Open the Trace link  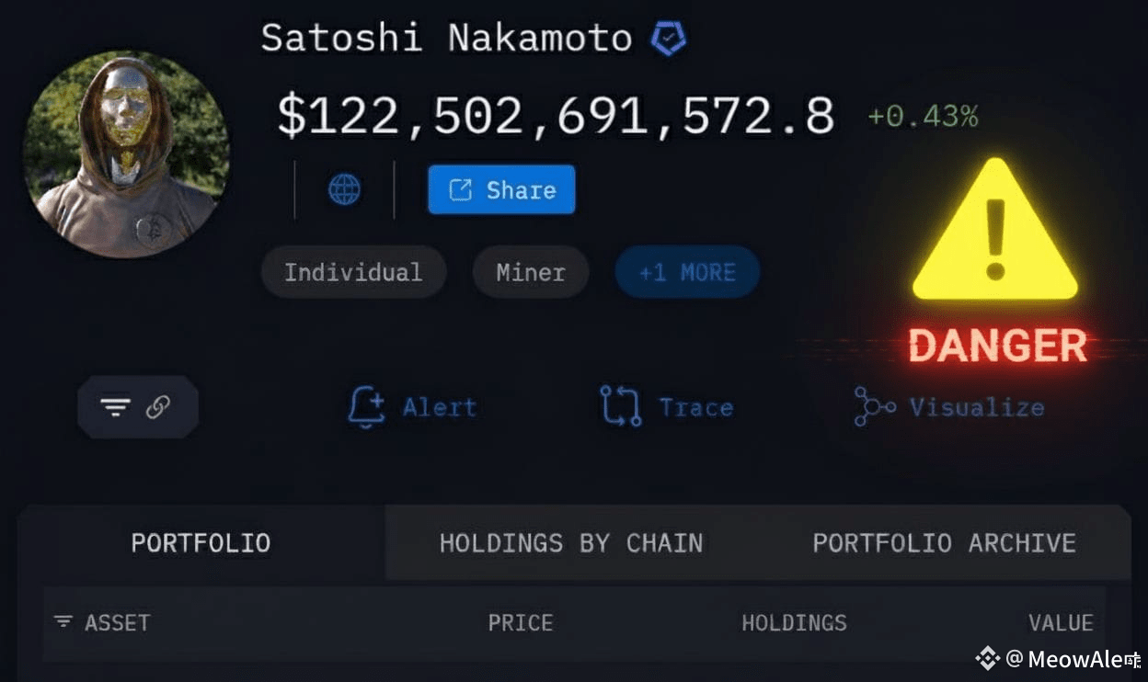coord(696,407)
